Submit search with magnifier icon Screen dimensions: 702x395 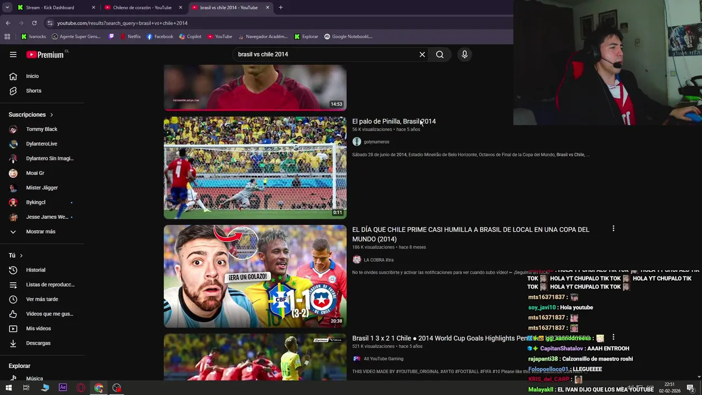point(440,54)
